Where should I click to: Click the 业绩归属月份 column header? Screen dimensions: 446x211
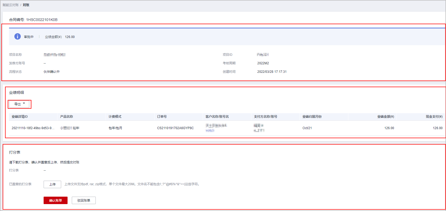[312, 117]
